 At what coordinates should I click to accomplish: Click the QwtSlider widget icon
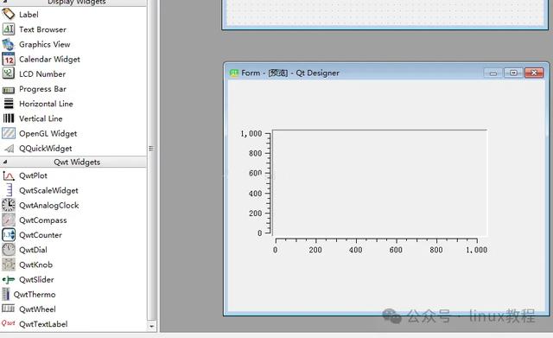coord(9,280)
